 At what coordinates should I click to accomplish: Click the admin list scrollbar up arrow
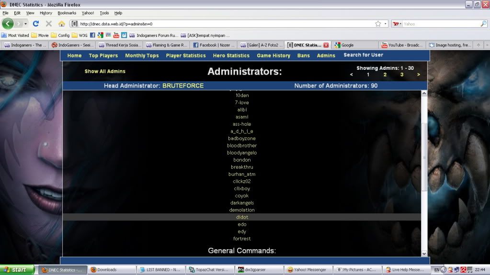pos(424,93)
